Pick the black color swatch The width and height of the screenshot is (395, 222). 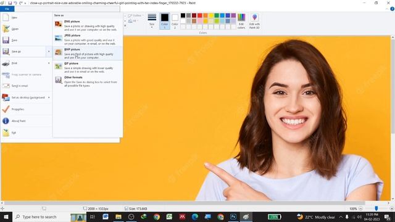(x=183, y=15)
